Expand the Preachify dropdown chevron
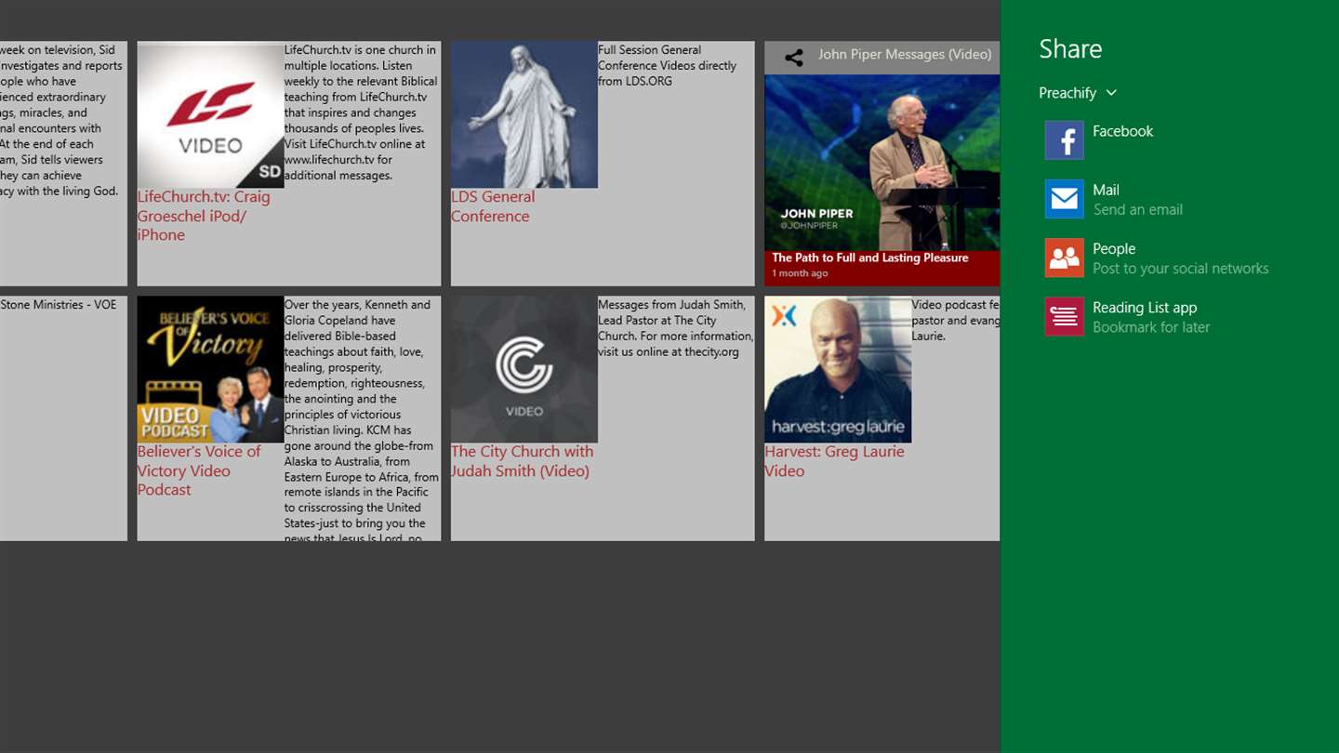Image resolution: width=1339 pixels, height=753 pixels. pyautogui.click(x=1111, y=93)
